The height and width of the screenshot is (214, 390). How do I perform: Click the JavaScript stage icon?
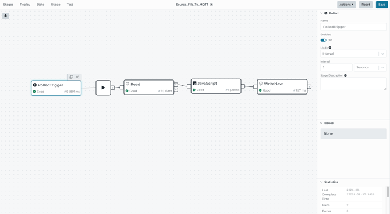point(194,84)
